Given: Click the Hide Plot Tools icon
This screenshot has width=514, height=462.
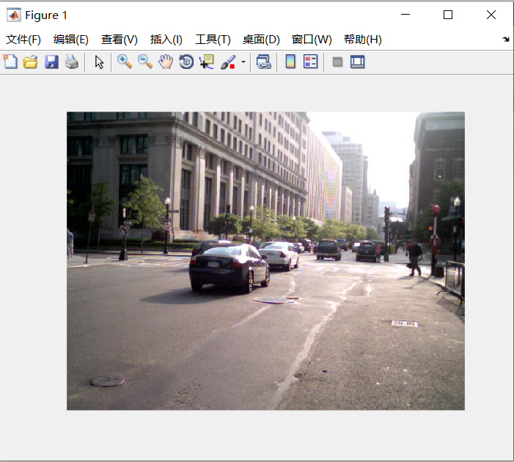Looking at the screenshot, I should coord(337,62).
